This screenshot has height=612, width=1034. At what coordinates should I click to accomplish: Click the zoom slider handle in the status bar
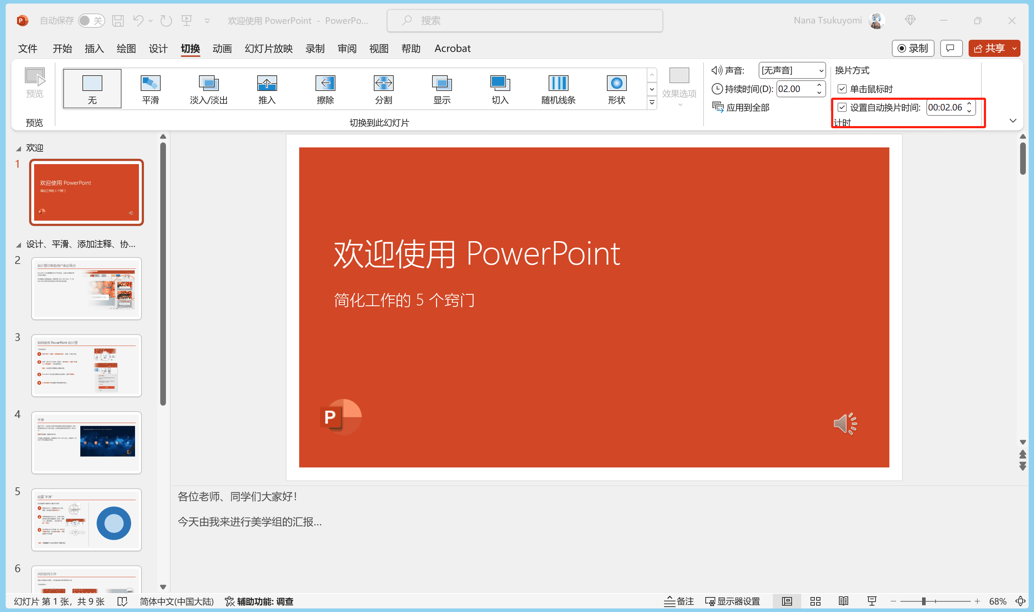tap(924, 601)
